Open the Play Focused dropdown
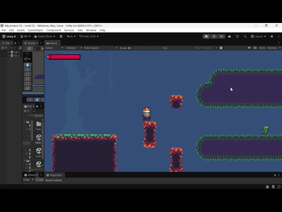 [206, 48]
